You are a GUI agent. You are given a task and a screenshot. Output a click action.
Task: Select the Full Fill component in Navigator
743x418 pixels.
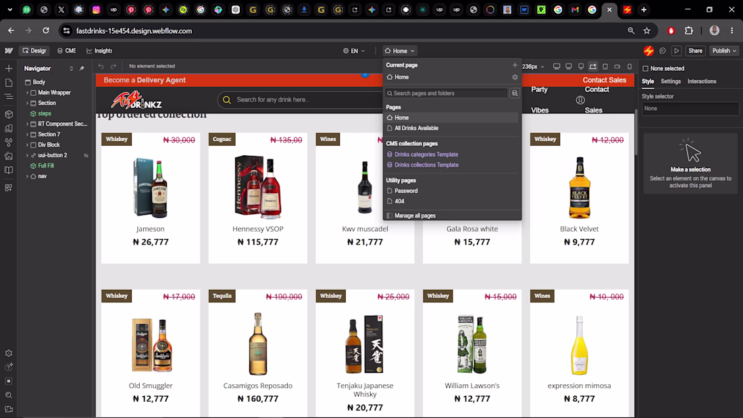[46, 166]
